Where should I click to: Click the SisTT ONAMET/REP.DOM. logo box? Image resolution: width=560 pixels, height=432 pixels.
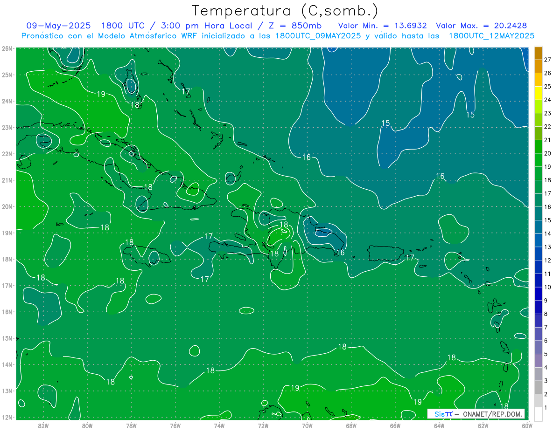(476, 414)
